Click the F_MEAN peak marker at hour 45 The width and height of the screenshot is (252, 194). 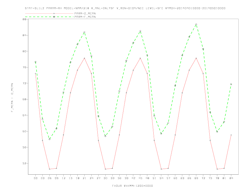point(140,31)
